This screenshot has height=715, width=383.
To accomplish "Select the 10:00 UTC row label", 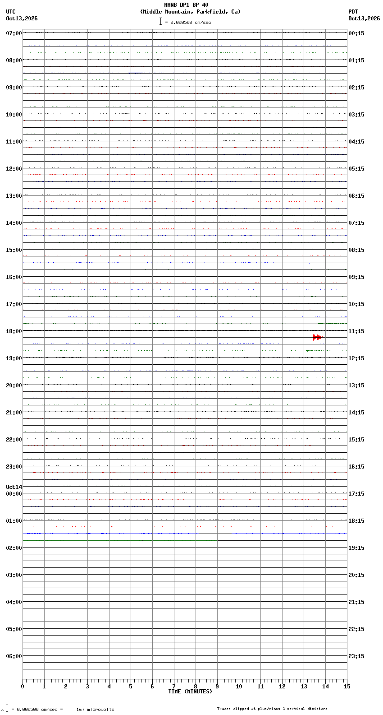I will 14,115.
